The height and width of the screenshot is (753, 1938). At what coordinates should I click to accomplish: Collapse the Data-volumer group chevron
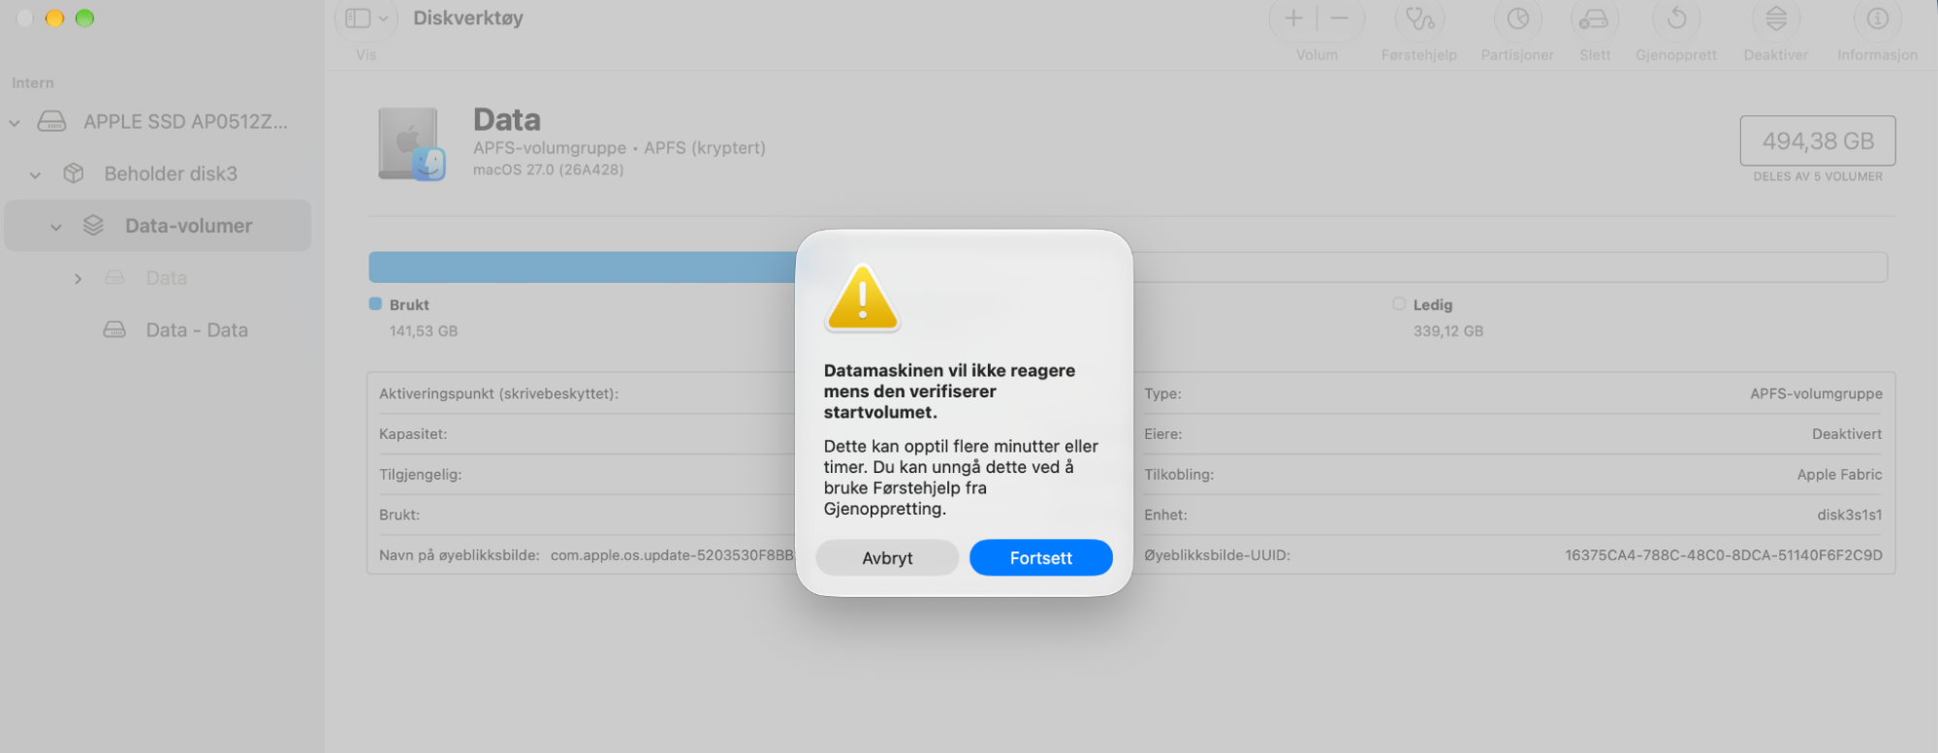point(56,228)
